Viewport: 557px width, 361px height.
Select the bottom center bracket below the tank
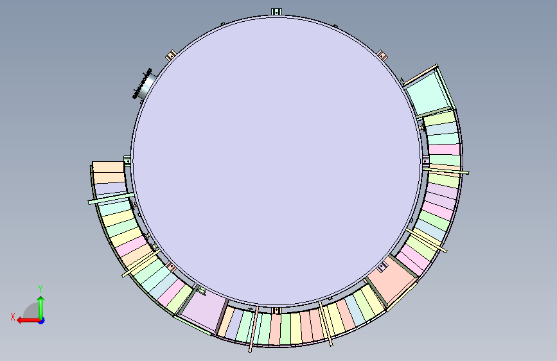point(276,311)
